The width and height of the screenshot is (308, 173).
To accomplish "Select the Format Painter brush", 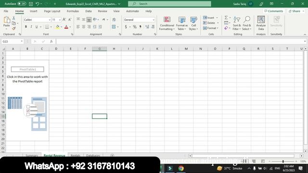I will 14,28.
